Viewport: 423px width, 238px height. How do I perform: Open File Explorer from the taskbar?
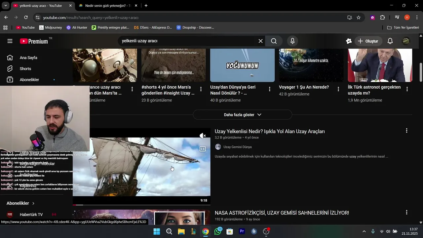(181, 231)
